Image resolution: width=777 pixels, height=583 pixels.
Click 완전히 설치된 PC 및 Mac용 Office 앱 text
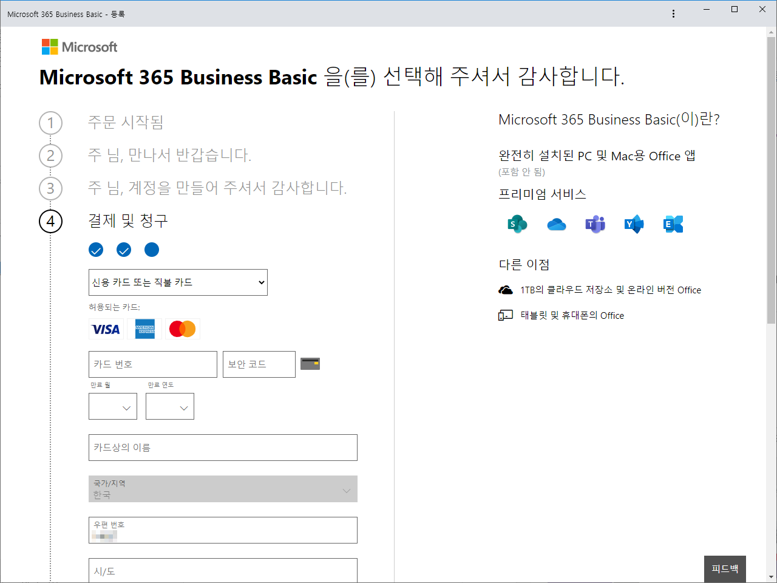point(597,156)
